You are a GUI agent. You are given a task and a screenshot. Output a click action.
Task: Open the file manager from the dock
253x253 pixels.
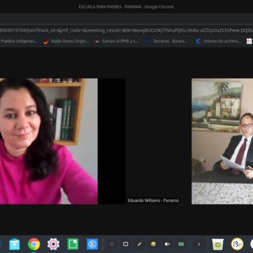15,244
